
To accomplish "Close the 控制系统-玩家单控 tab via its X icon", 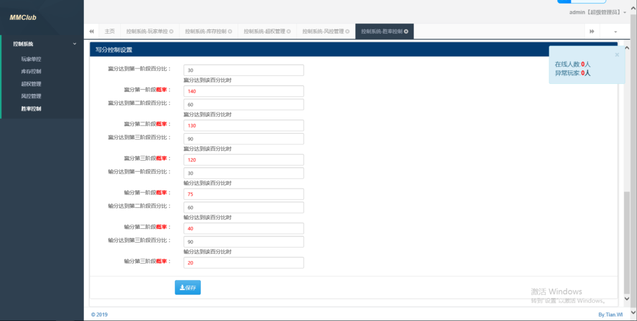I will pos(172,31).
